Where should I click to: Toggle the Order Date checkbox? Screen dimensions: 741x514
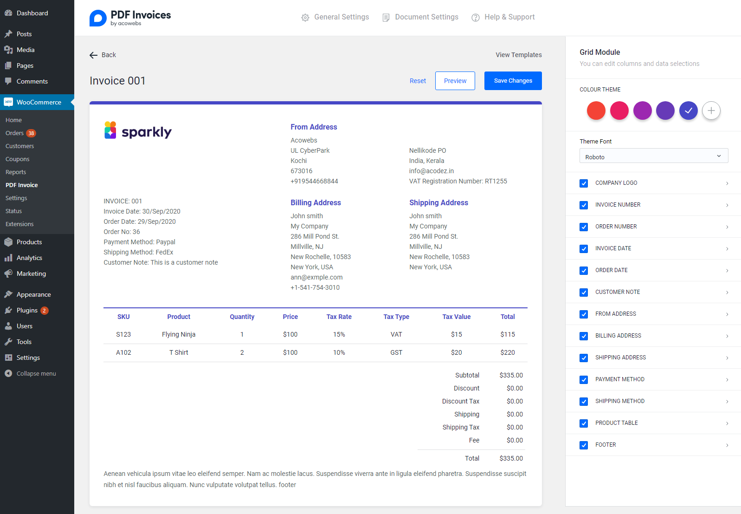click(x=584, y=271)
